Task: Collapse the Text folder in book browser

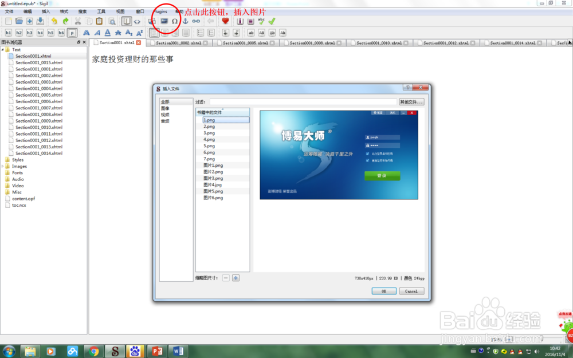Action: point(3,50)
